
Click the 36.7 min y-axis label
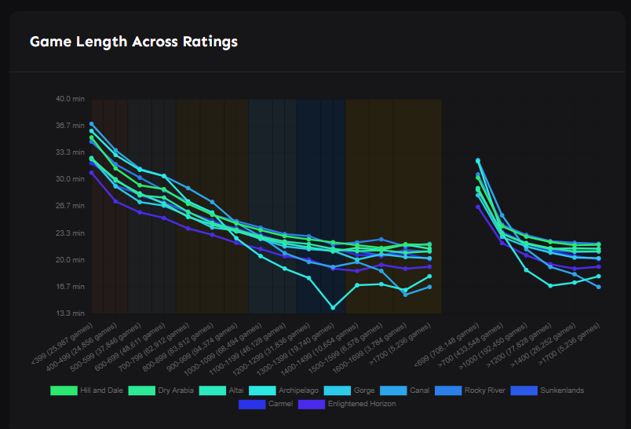[69, 126]
